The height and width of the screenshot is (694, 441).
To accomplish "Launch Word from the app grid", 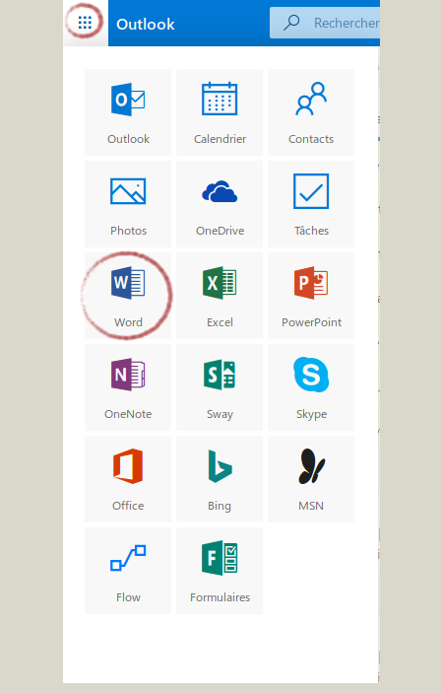I will (128, 295).
